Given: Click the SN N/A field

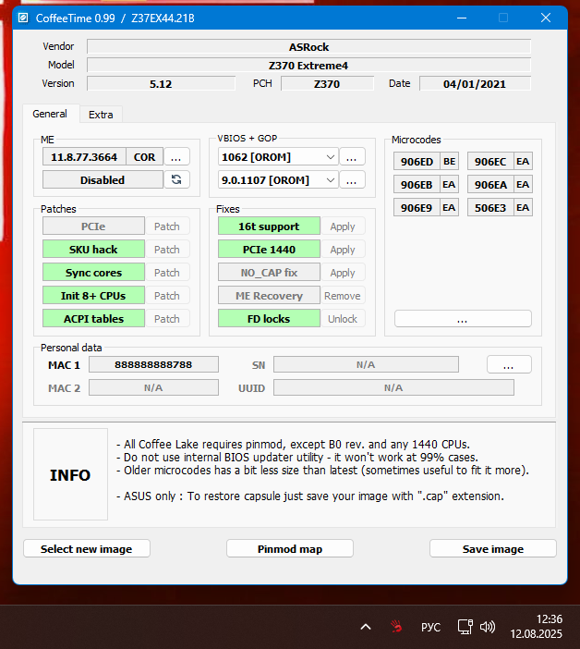Looking at the screenshot, I should tap(366, 364).
